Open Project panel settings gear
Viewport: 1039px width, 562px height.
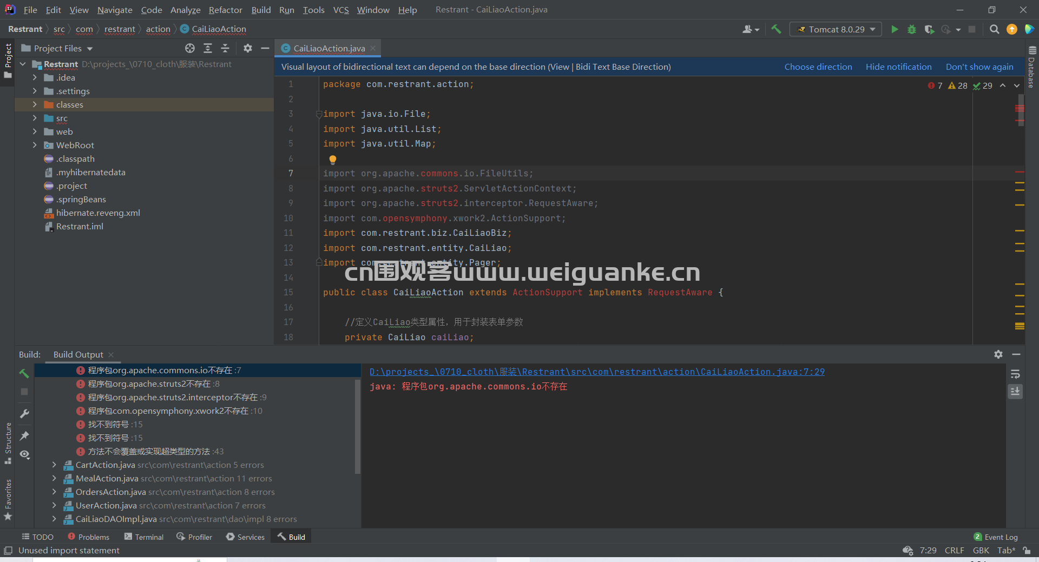click(x=248, y=48)
